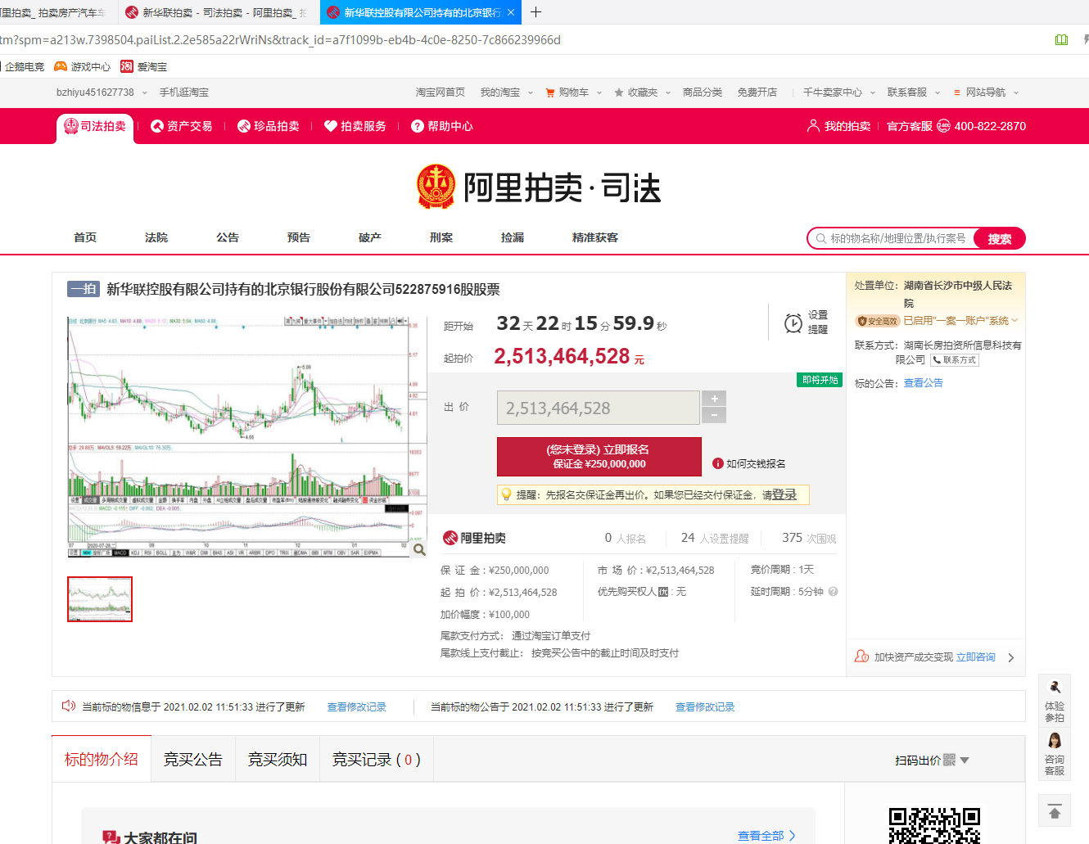Switch to 标的物介绍 tab
This screenshot has height=844, width=1089.
(102, 759)
